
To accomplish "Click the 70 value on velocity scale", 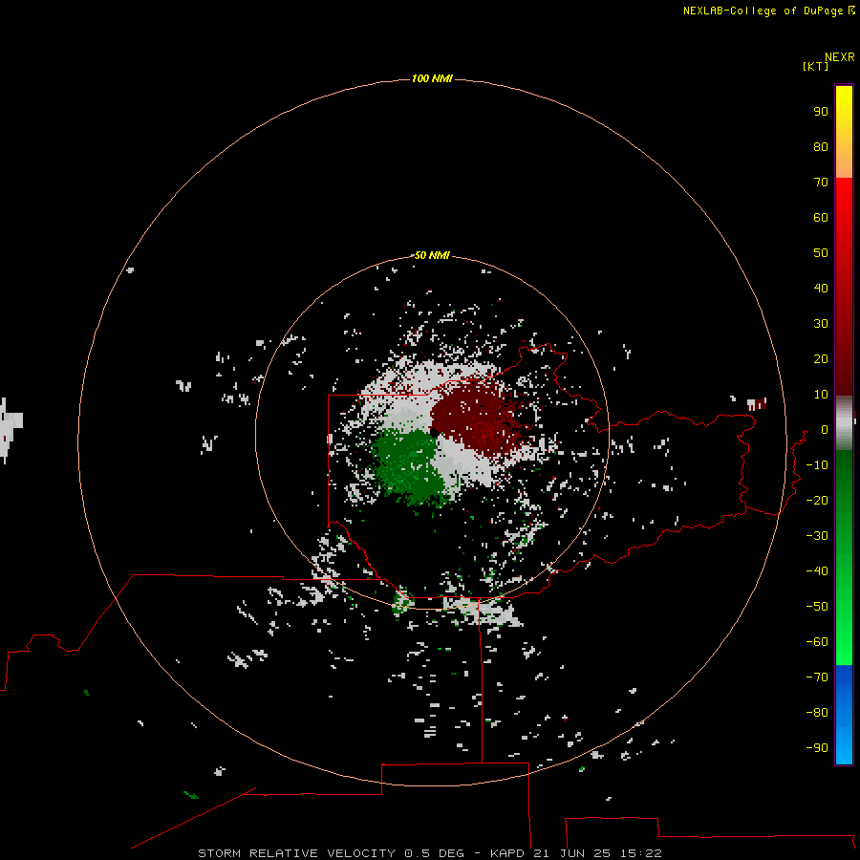I will pos(821,183).
